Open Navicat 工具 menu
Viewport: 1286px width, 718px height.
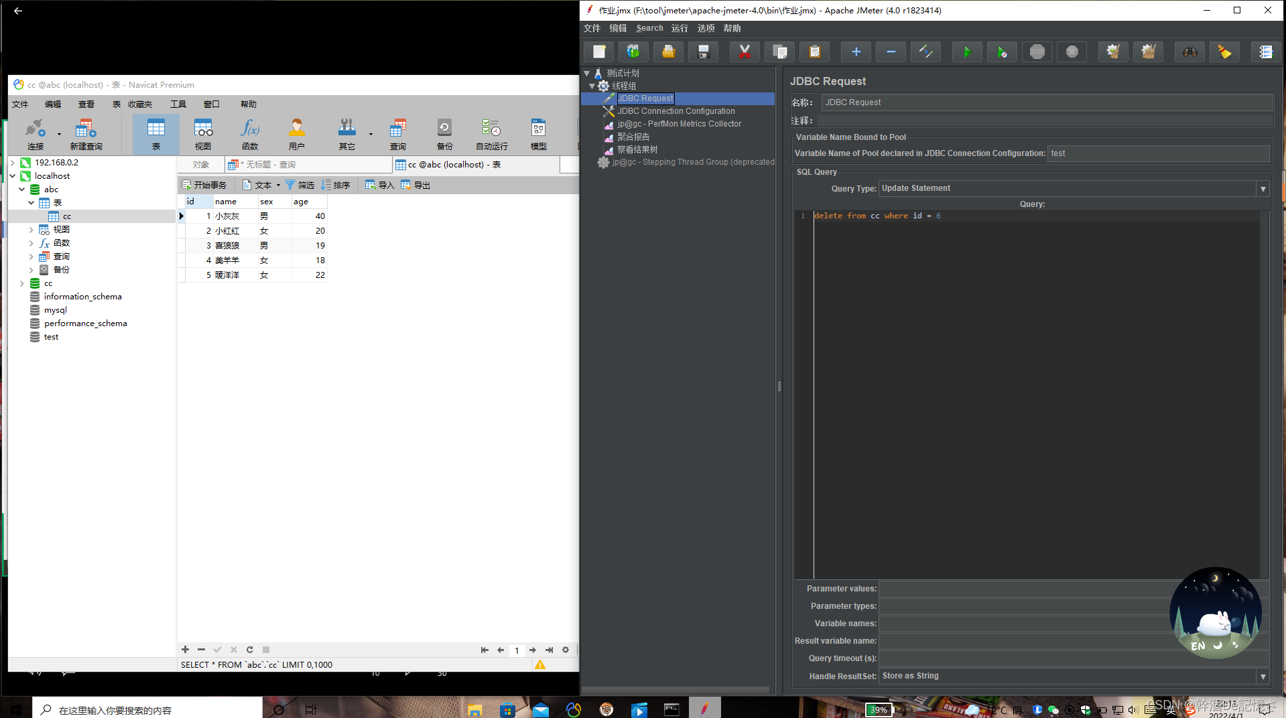(x=178, y=104)
